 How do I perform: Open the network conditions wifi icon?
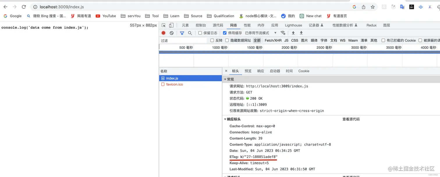tap(283, 33)
